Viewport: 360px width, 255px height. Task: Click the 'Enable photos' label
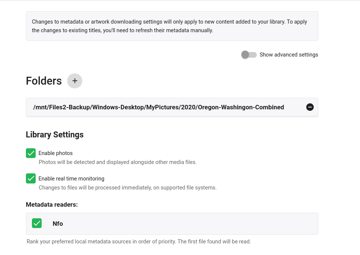[56, 153]
